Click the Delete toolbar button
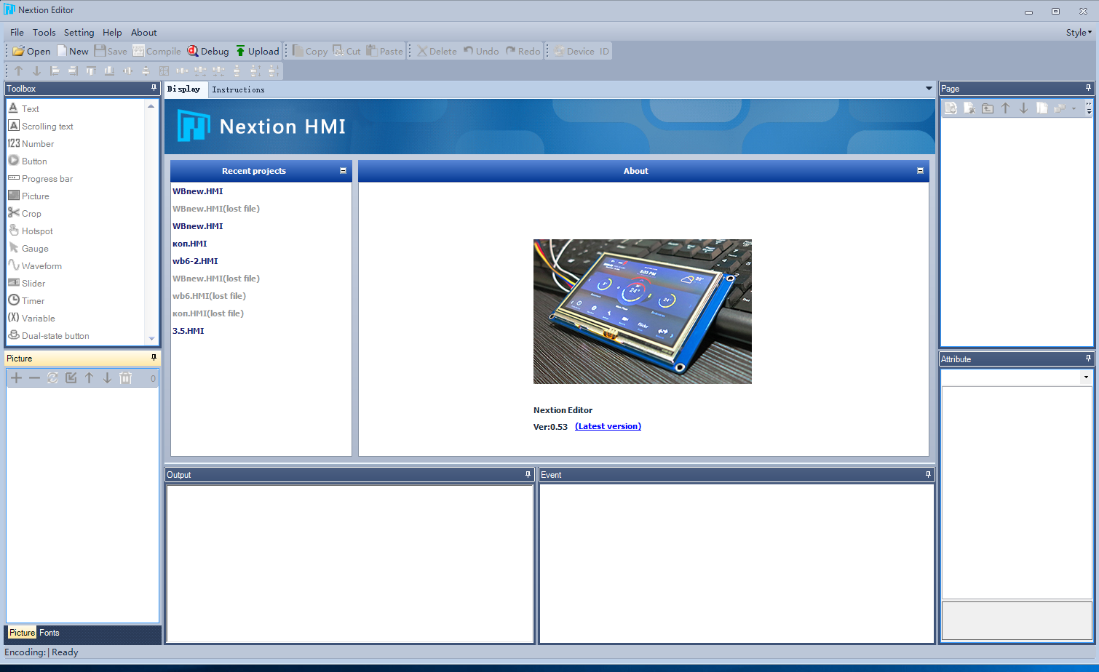Viewport: 1099px width, 672px height. pos(437,51)
